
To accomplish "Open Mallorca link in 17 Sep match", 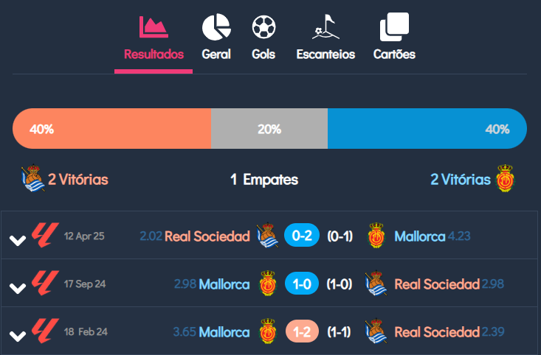I will pyautogui.click(x=224, y=284).
